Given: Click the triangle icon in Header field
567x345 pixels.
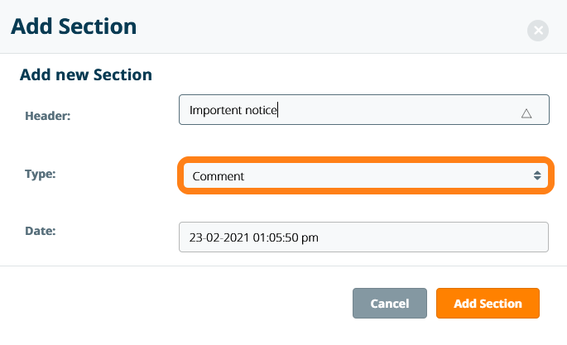Looking at the screenshot, I should click(x=526, y=113).
